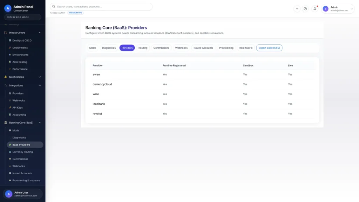Screen dimensions: 359x202
Task: Click swan's Live Yes value
Action: tap(290, 74)
